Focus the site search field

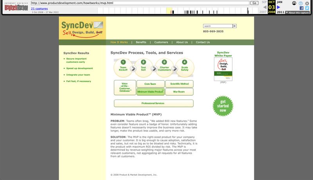click(218, 26)
